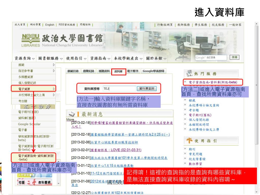Open 資料庫(舊版) submenu entry
This screenshot has height=195, width=260.
pos(33,118)
